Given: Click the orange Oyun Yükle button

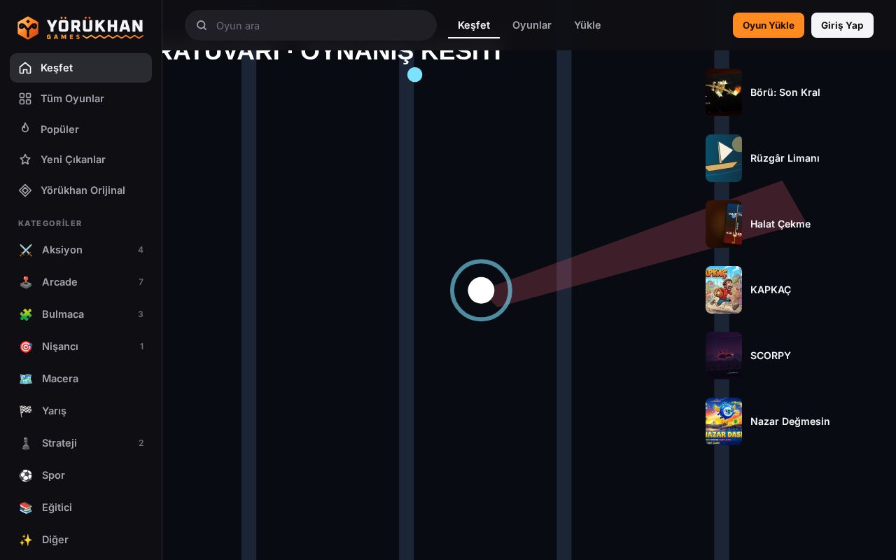Looking at the screenshot, I should pyautogui.click(x=769, y=25).
